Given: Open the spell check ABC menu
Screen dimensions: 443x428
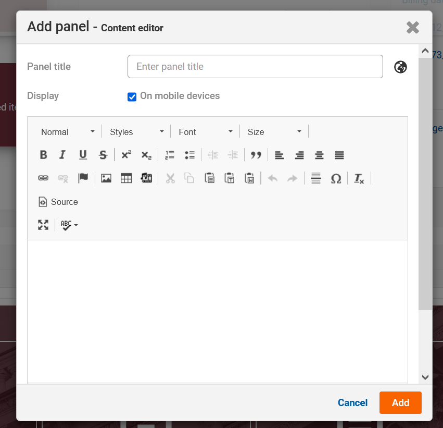Looking at the screenshot, I should pyautogui.click(x=69, y=225).
